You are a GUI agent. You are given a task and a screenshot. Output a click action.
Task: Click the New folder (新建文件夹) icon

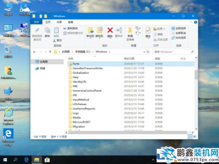coord(130,30)
